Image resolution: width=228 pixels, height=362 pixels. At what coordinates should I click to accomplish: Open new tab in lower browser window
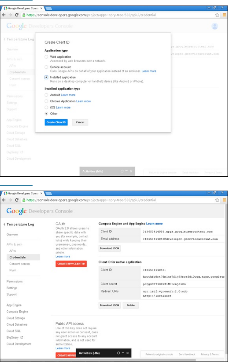(x=49, y=193)
